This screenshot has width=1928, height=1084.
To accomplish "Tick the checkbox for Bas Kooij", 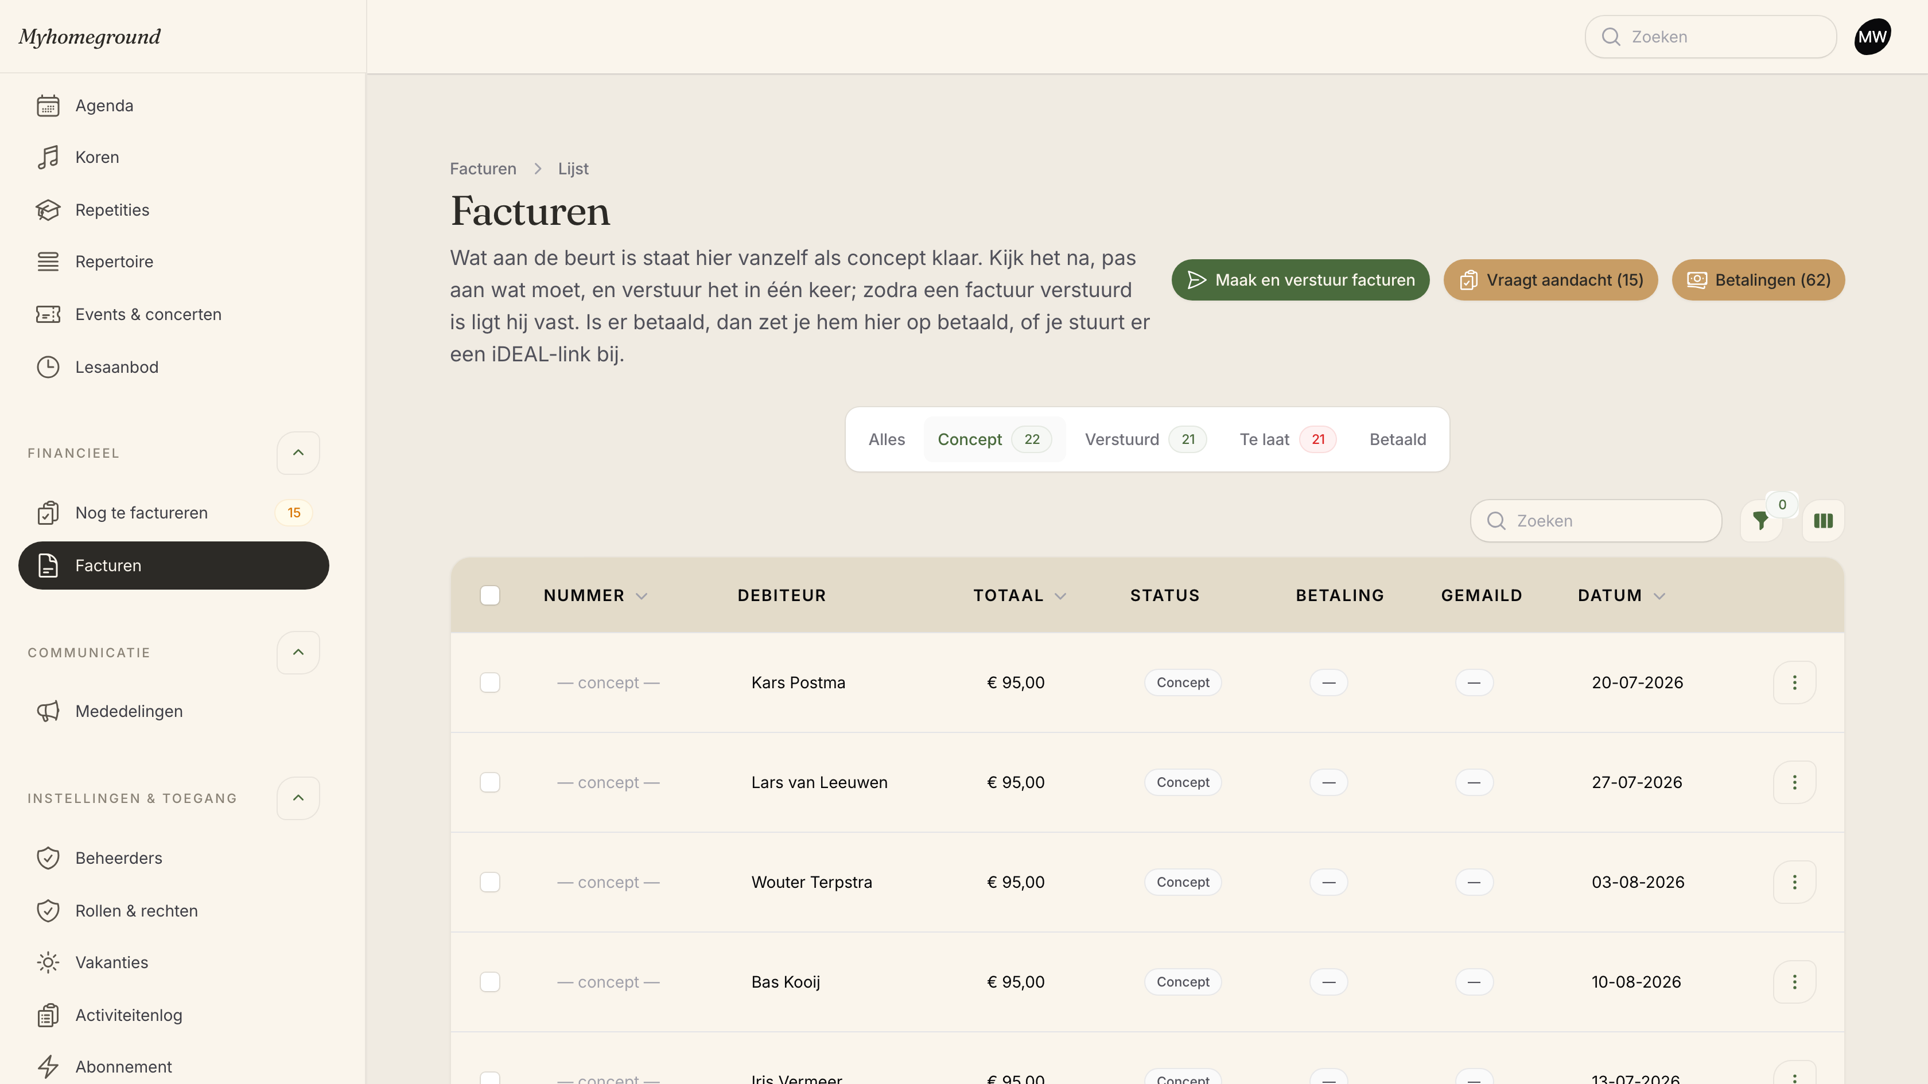I will [490, 981].
